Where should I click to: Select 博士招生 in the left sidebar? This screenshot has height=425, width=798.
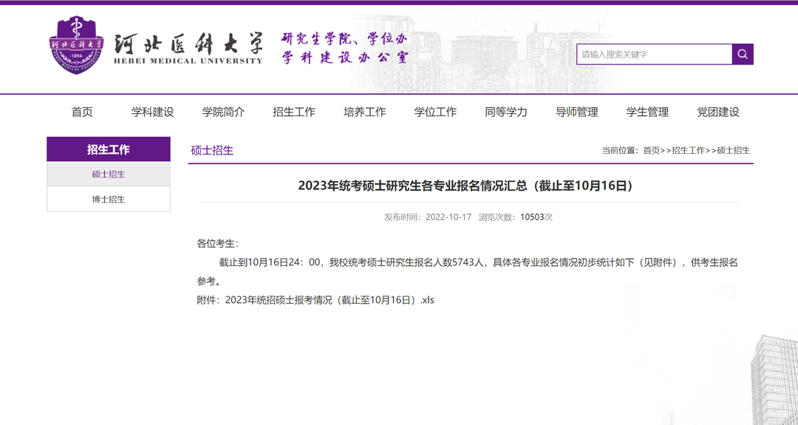(109, 199)
